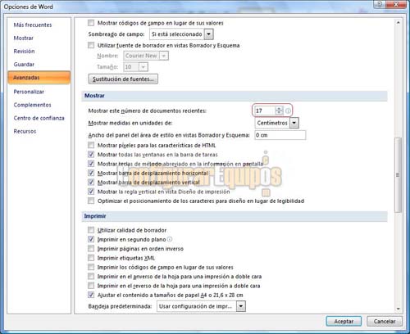Open the Nombre font dropdown Courier New
Image resolution: width=410 pixels, height=334 pixels.
pos(164,56)
